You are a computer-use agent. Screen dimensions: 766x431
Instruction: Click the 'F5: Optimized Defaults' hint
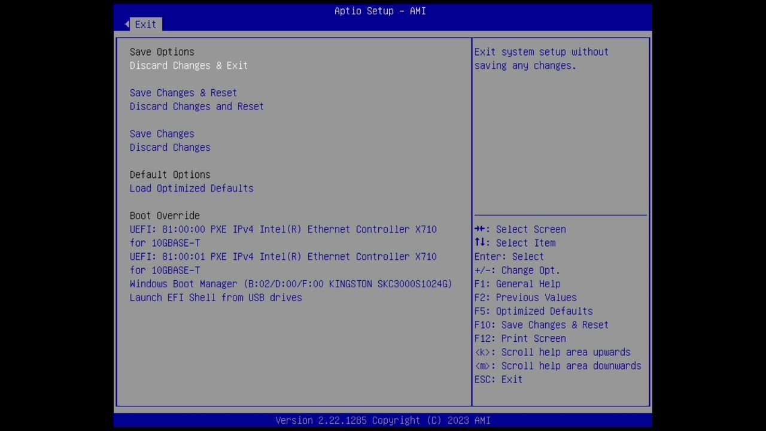(533, 311)
